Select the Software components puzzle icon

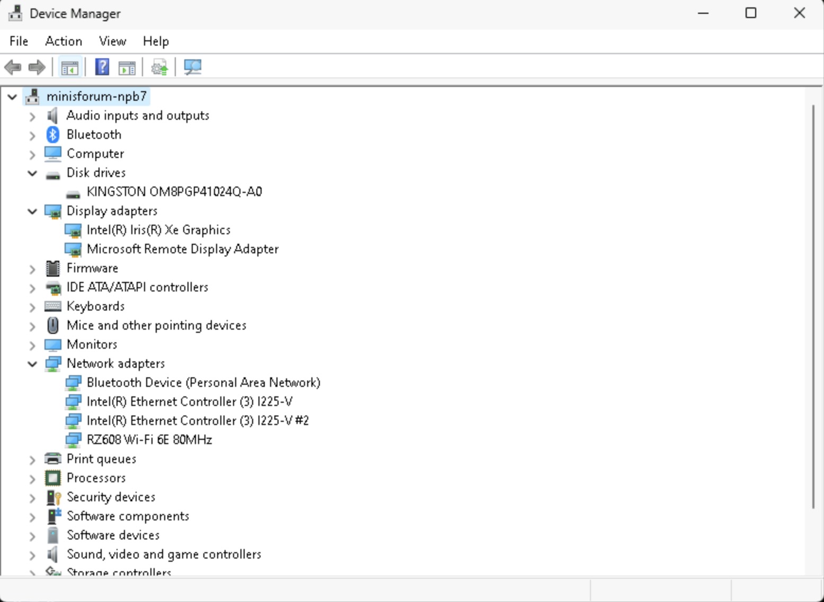[53, 516]
